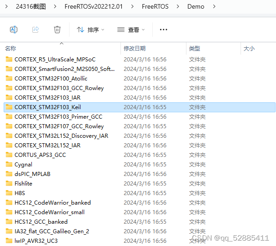Select the CORTEX_STM32F103_Primer_GCC folder name
The width and height of the screenshot is (276, 246).
pyautogui.click(x=59, y=117)
